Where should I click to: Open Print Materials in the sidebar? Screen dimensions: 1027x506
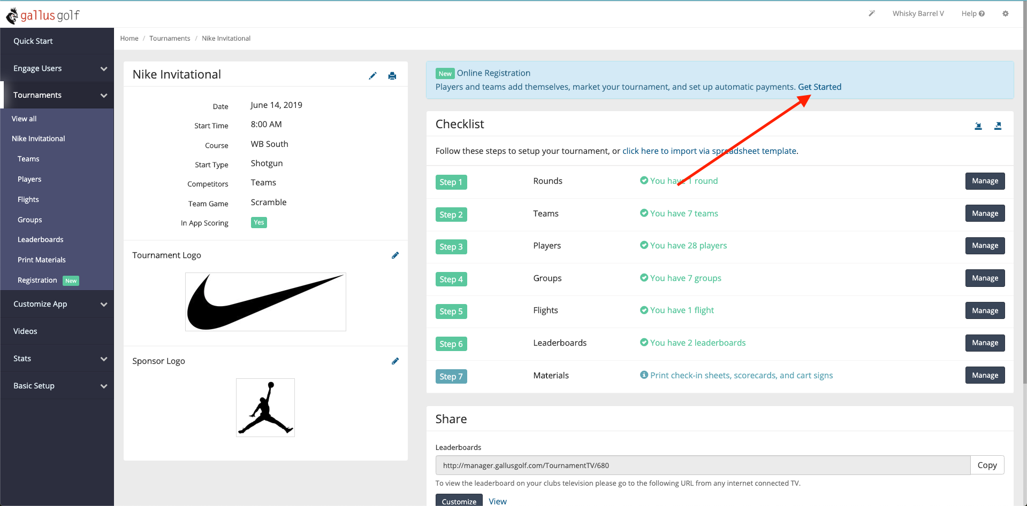(42, 260)
